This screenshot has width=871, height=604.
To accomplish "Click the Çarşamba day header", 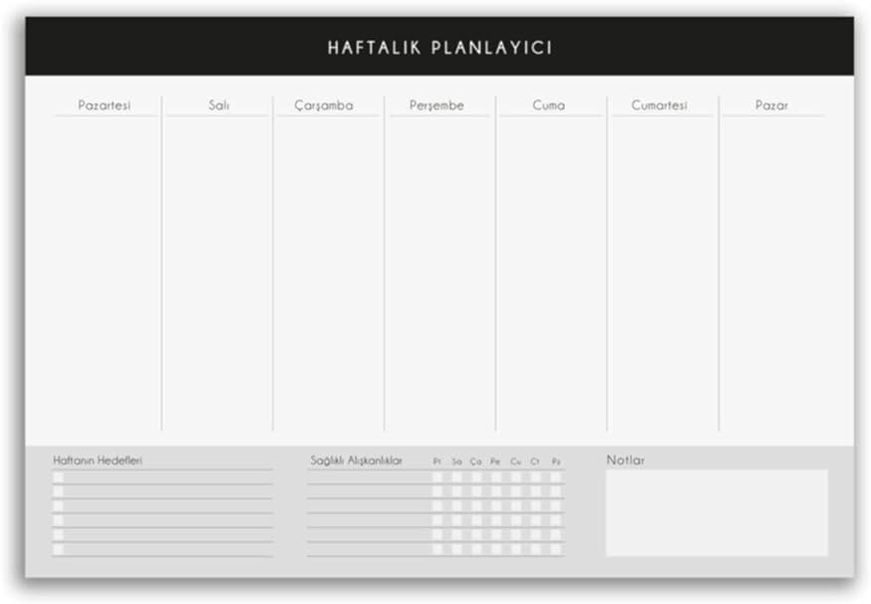I will click(324, 105).
